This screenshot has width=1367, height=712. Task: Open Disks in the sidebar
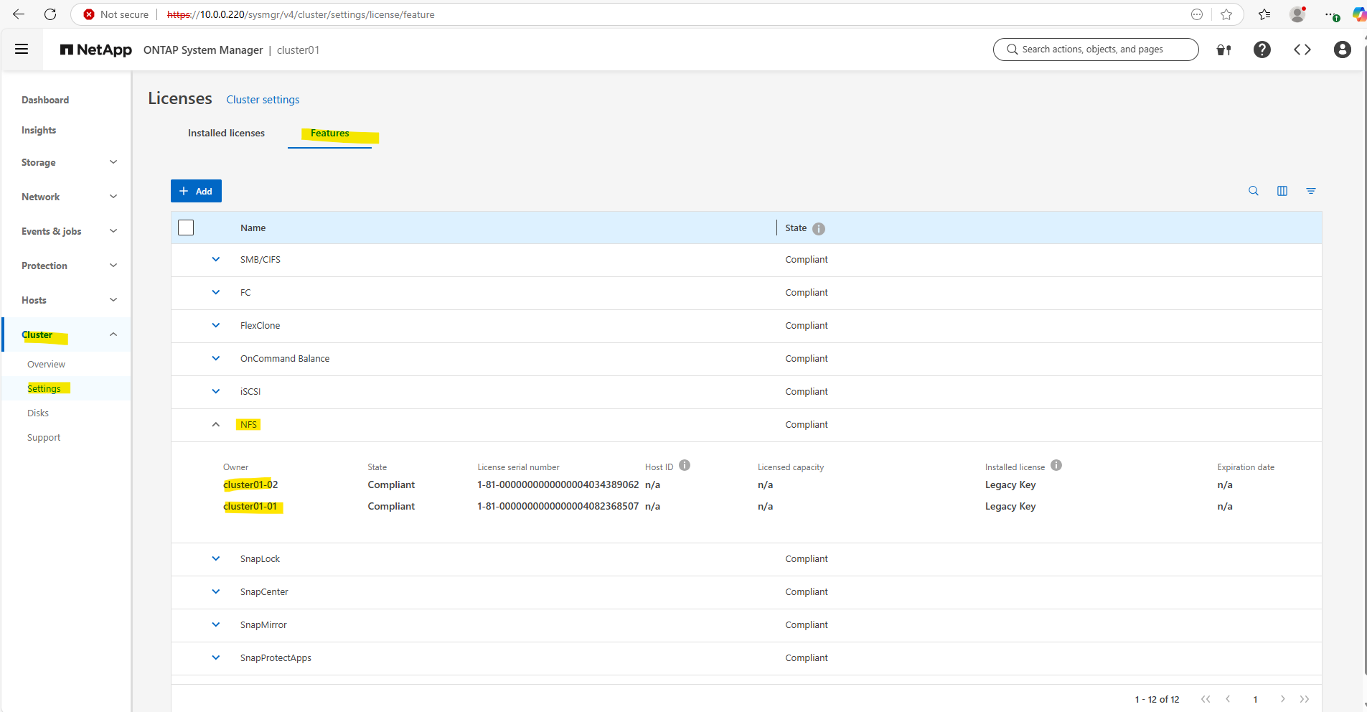tap(38, 413)
